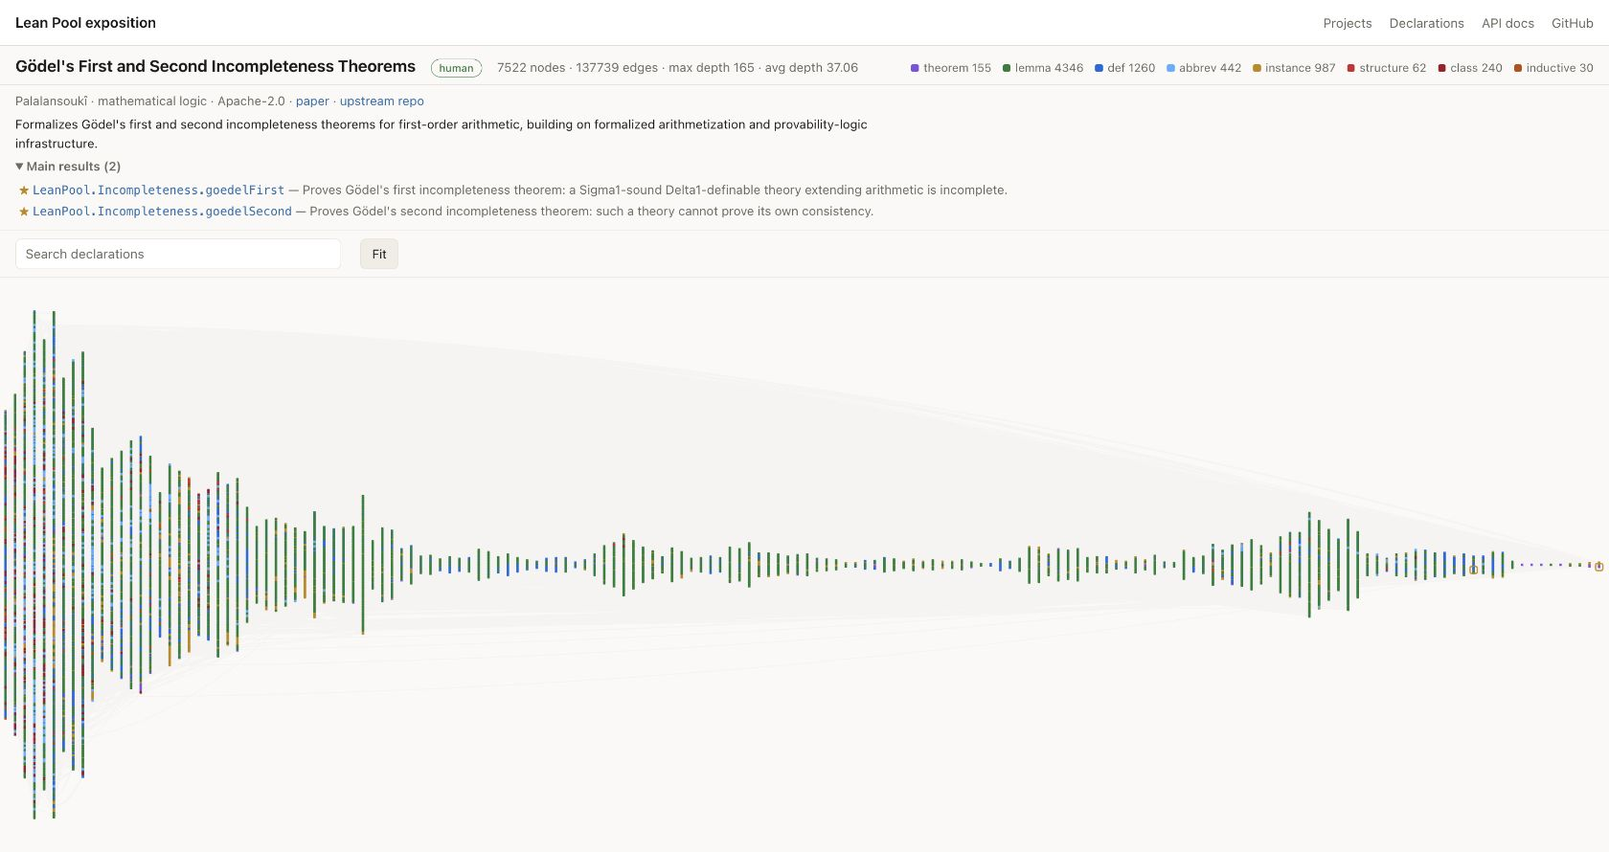
Task: Open the upstream repo link
Action: pyautogui.click(x=381, y=101)
